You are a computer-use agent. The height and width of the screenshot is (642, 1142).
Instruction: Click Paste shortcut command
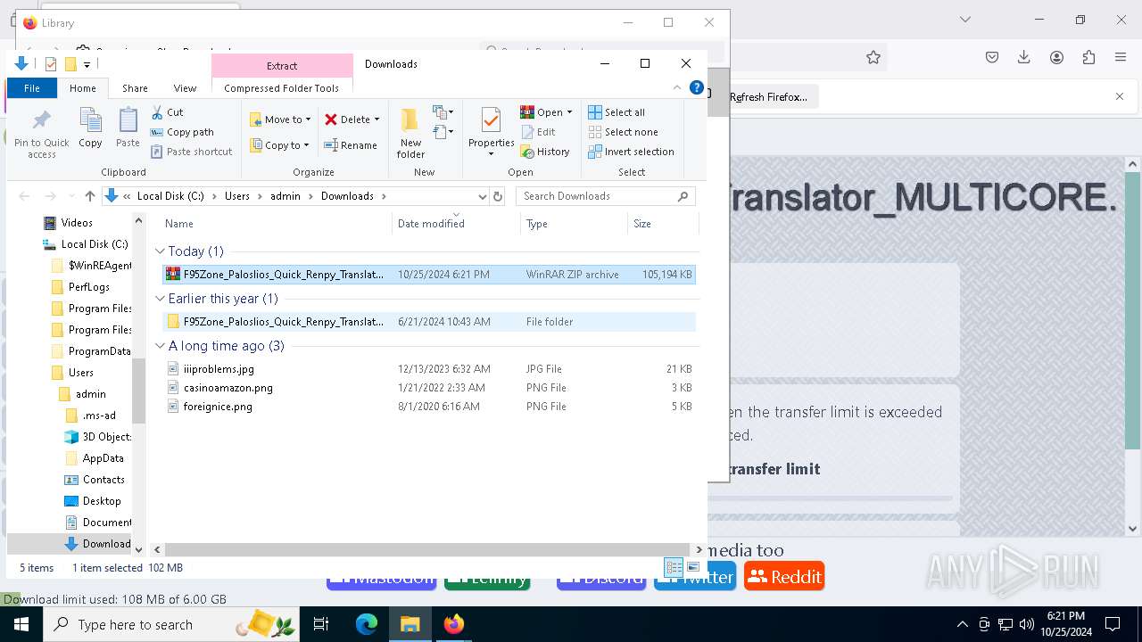(x=191, y=152)
